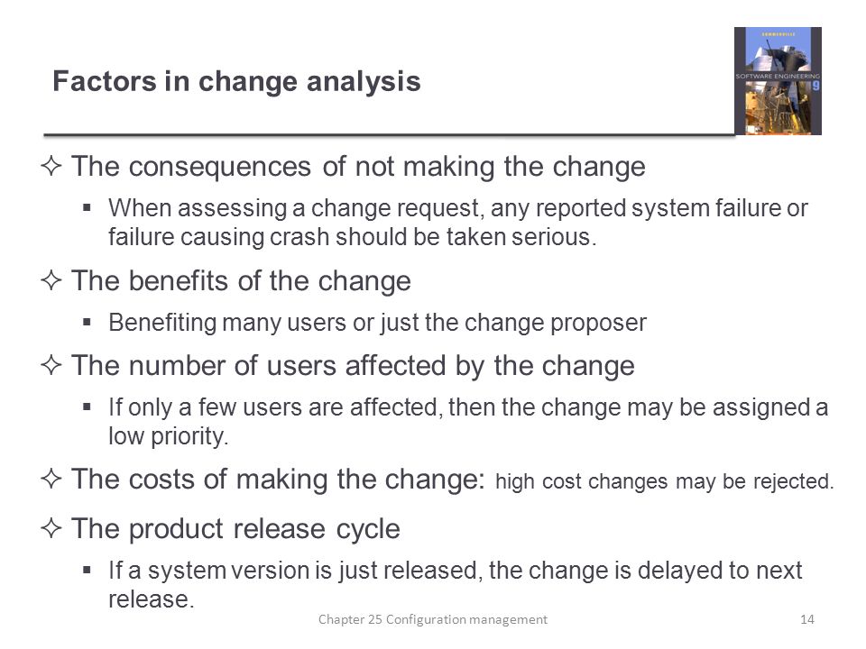Click the diamond bullet beside number of users
This screenshot has height=649, width=866.
(x=51, y=365)
